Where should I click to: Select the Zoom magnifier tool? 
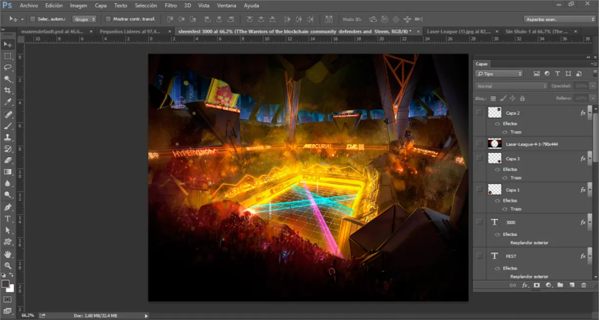tap(8, 266)
